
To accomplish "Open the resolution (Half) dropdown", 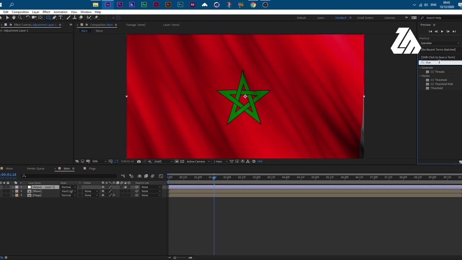I will click(164, 161).
